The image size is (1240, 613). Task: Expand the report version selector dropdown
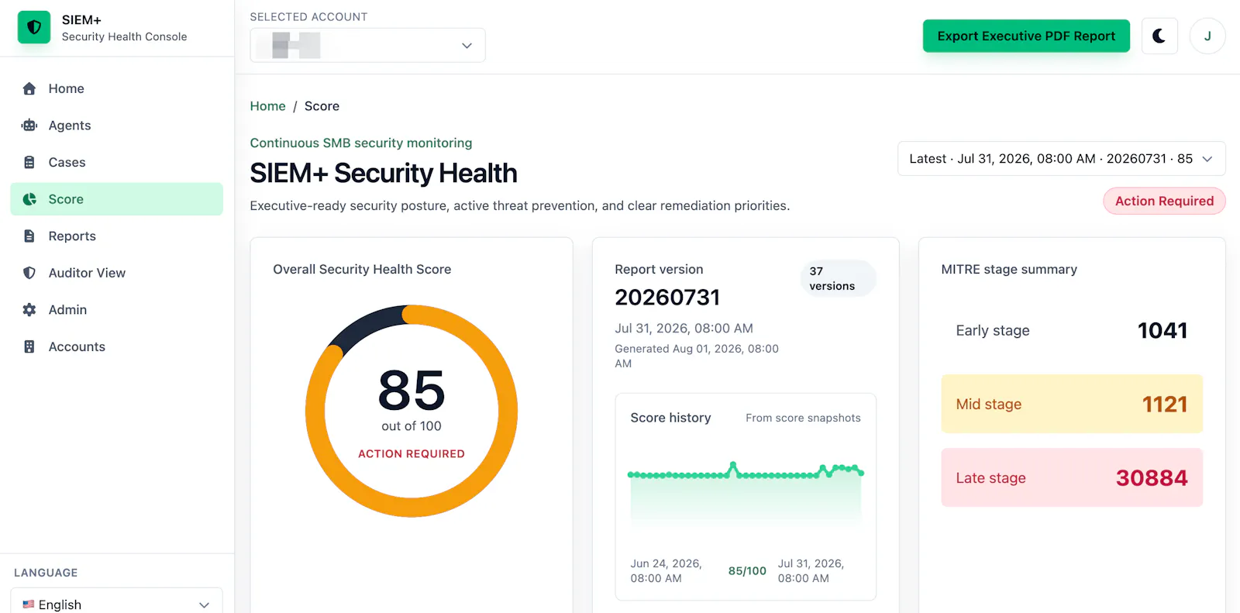(x=1062, y=159)
